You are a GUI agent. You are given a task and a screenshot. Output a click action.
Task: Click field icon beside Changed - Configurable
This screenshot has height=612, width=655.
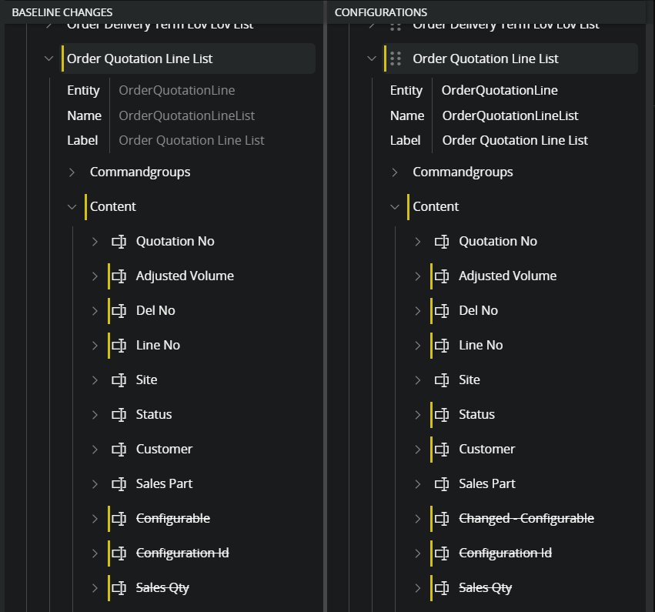(x=442, y=519)
